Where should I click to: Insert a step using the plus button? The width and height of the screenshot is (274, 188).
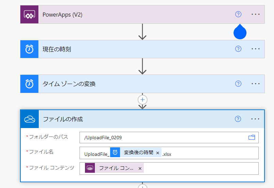click(x=142, y=100)
